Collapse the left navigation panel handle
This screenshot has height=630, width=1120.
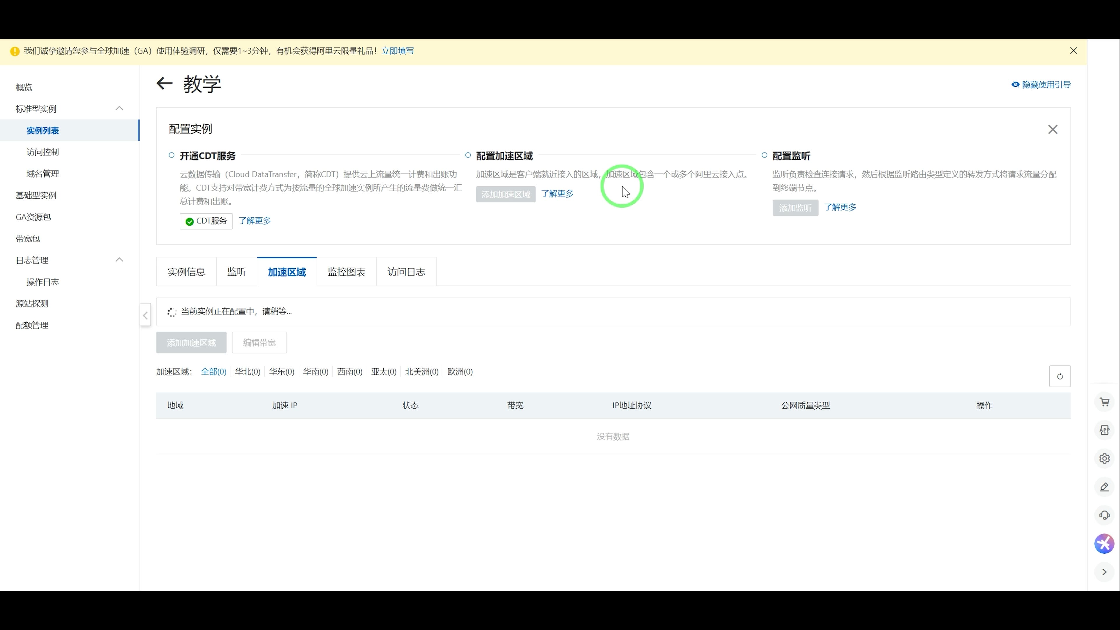(x=145, y=315)
